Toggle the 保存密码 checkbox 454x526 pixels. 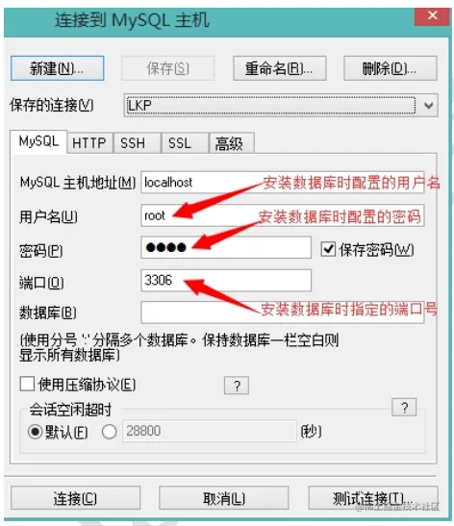click(x=328, y=249)
